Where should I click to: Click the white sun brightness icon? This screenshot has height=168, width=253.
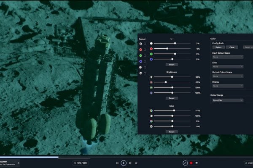tap(151, 77)
